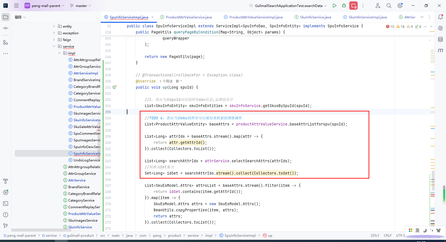Close the SpuInfoServiceImpl.java tab
This screenshot has height=242, width=446.
coord(152,17)
